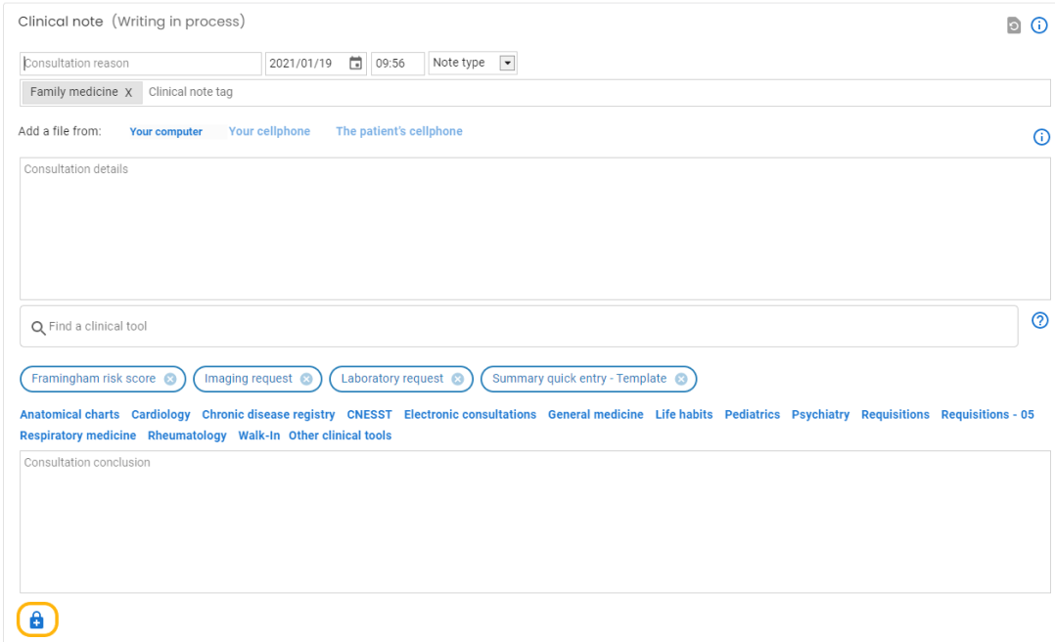Remove Imaging request chip
This screenshot has height=642, width=1055.
(306, 379)
